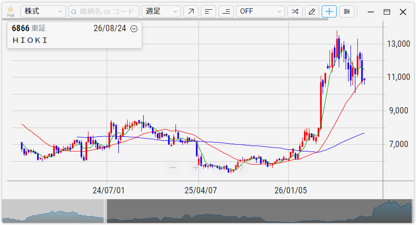Click the chart right arrow navigation button
416x225 pixels.
click(x=241, y=168)
